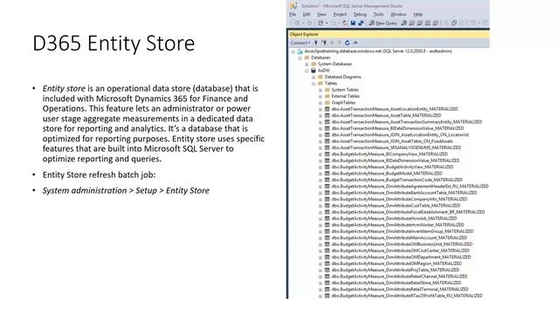559x314 pixels.
Task: Click the SSMS application icon in title bar
Action: (293, 6)
